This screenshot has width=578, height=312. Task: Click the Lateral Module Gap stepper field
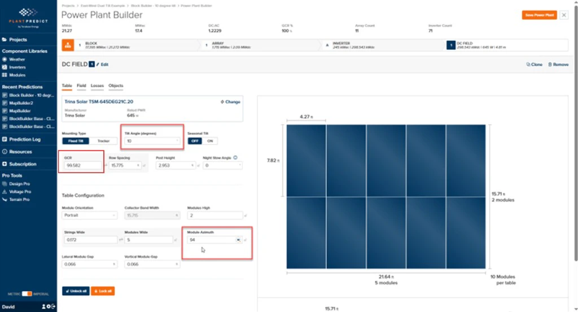[x=90, y=264]
